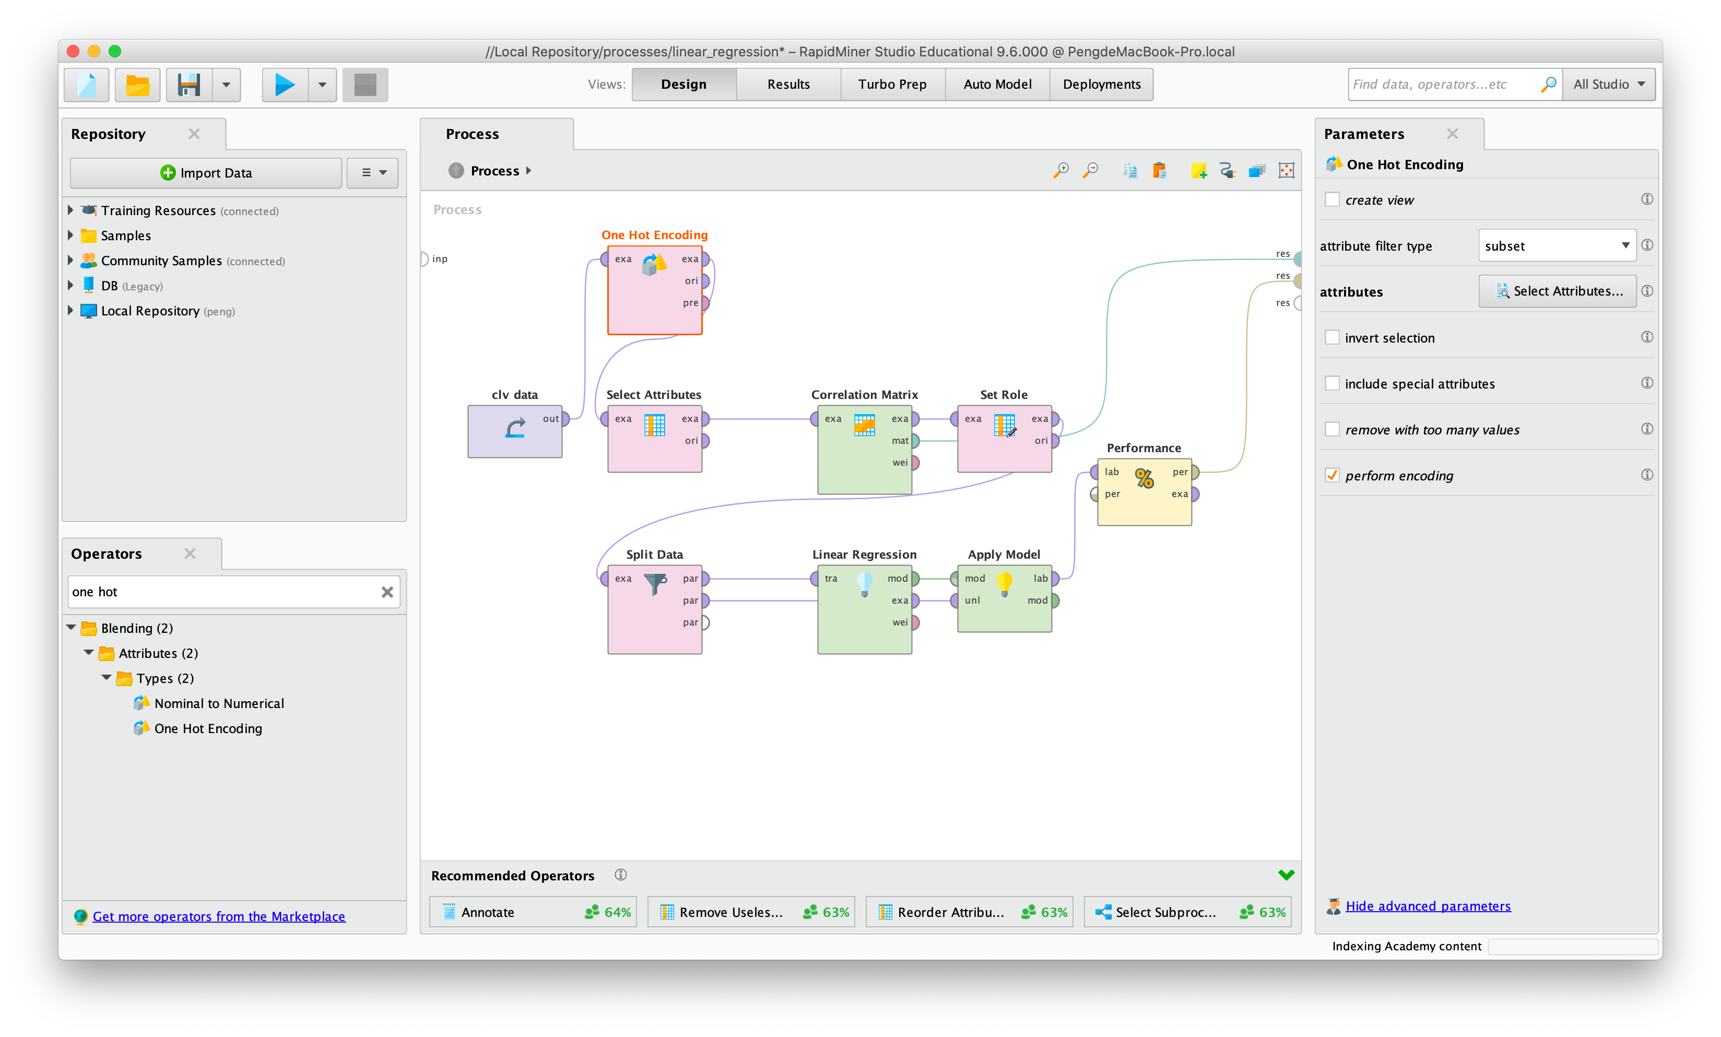Select the Correlation Matrix operator icon
This screenshot has height=1037, width=1721.
(864, 425)
